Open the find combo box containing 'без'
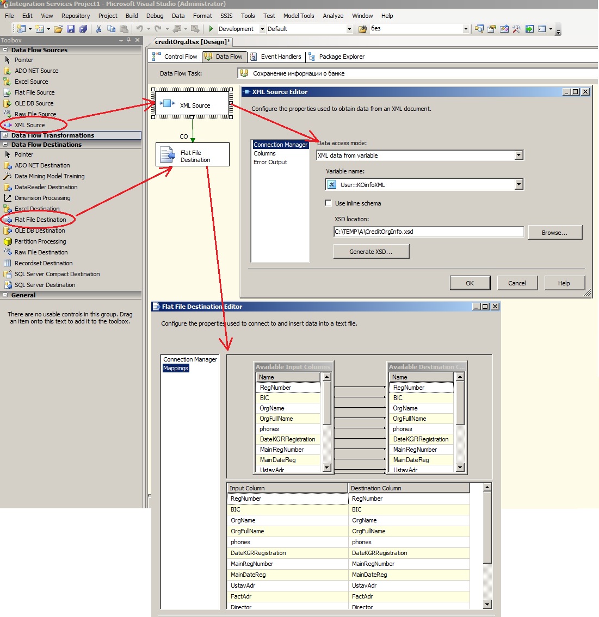Image resolution: width=599 pixels, height=617 pixels. (466, 29)
